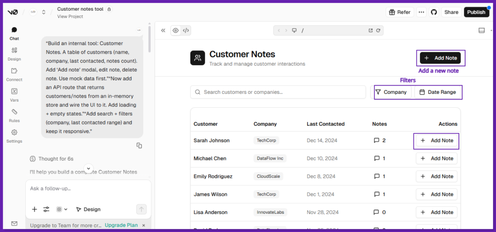Open preview in new tab icon
The image size is (496, 232).
371,30
